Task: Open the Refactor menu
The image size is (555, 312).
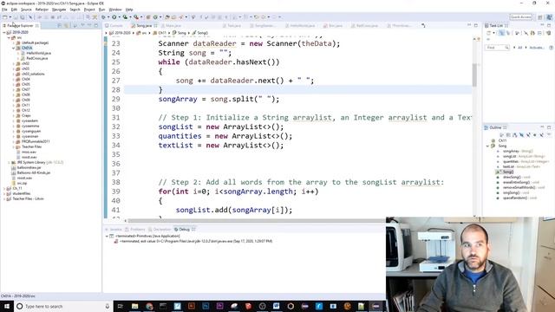Action: tap(42, 10)
